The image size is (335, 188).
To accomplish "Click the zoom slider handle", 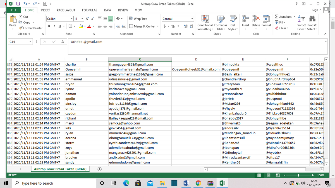I will point(298,175).
